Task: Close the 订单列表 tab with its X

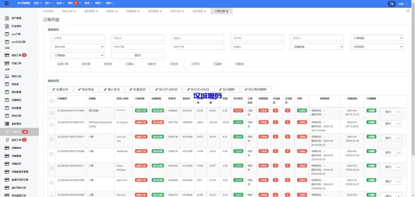Action: click(x=227, y=11)
